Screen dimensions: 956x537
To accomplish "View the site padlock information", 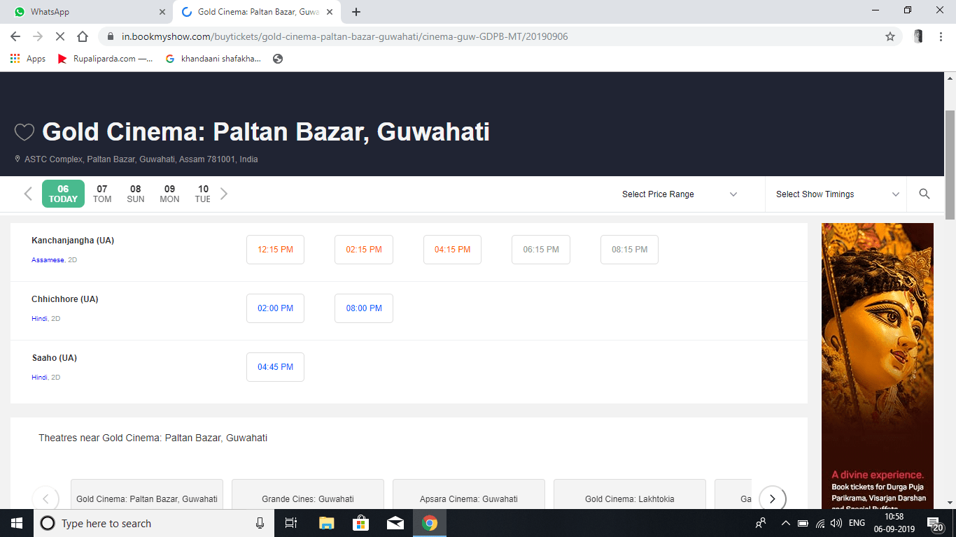I will (x=111, y=36).
